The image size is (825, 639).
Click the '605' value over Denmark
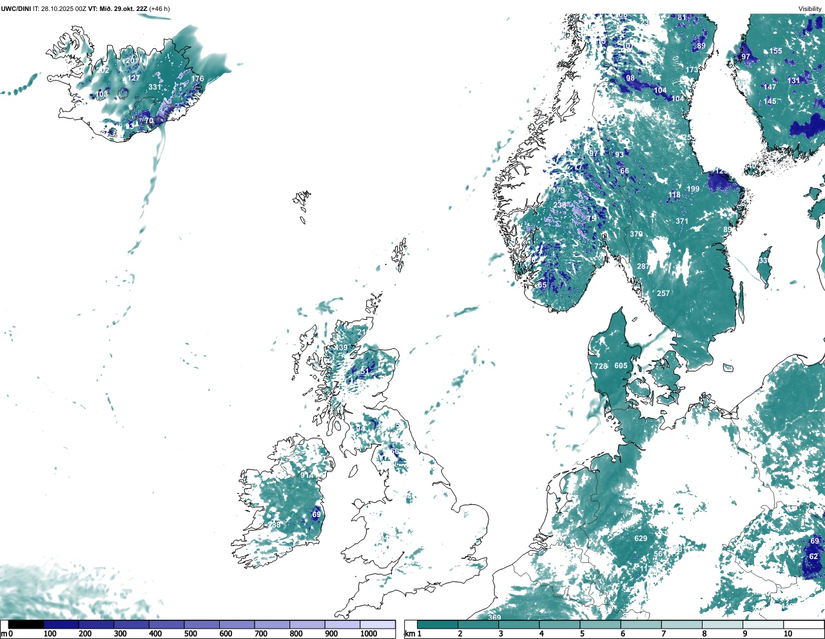click(x=621, y=366)
